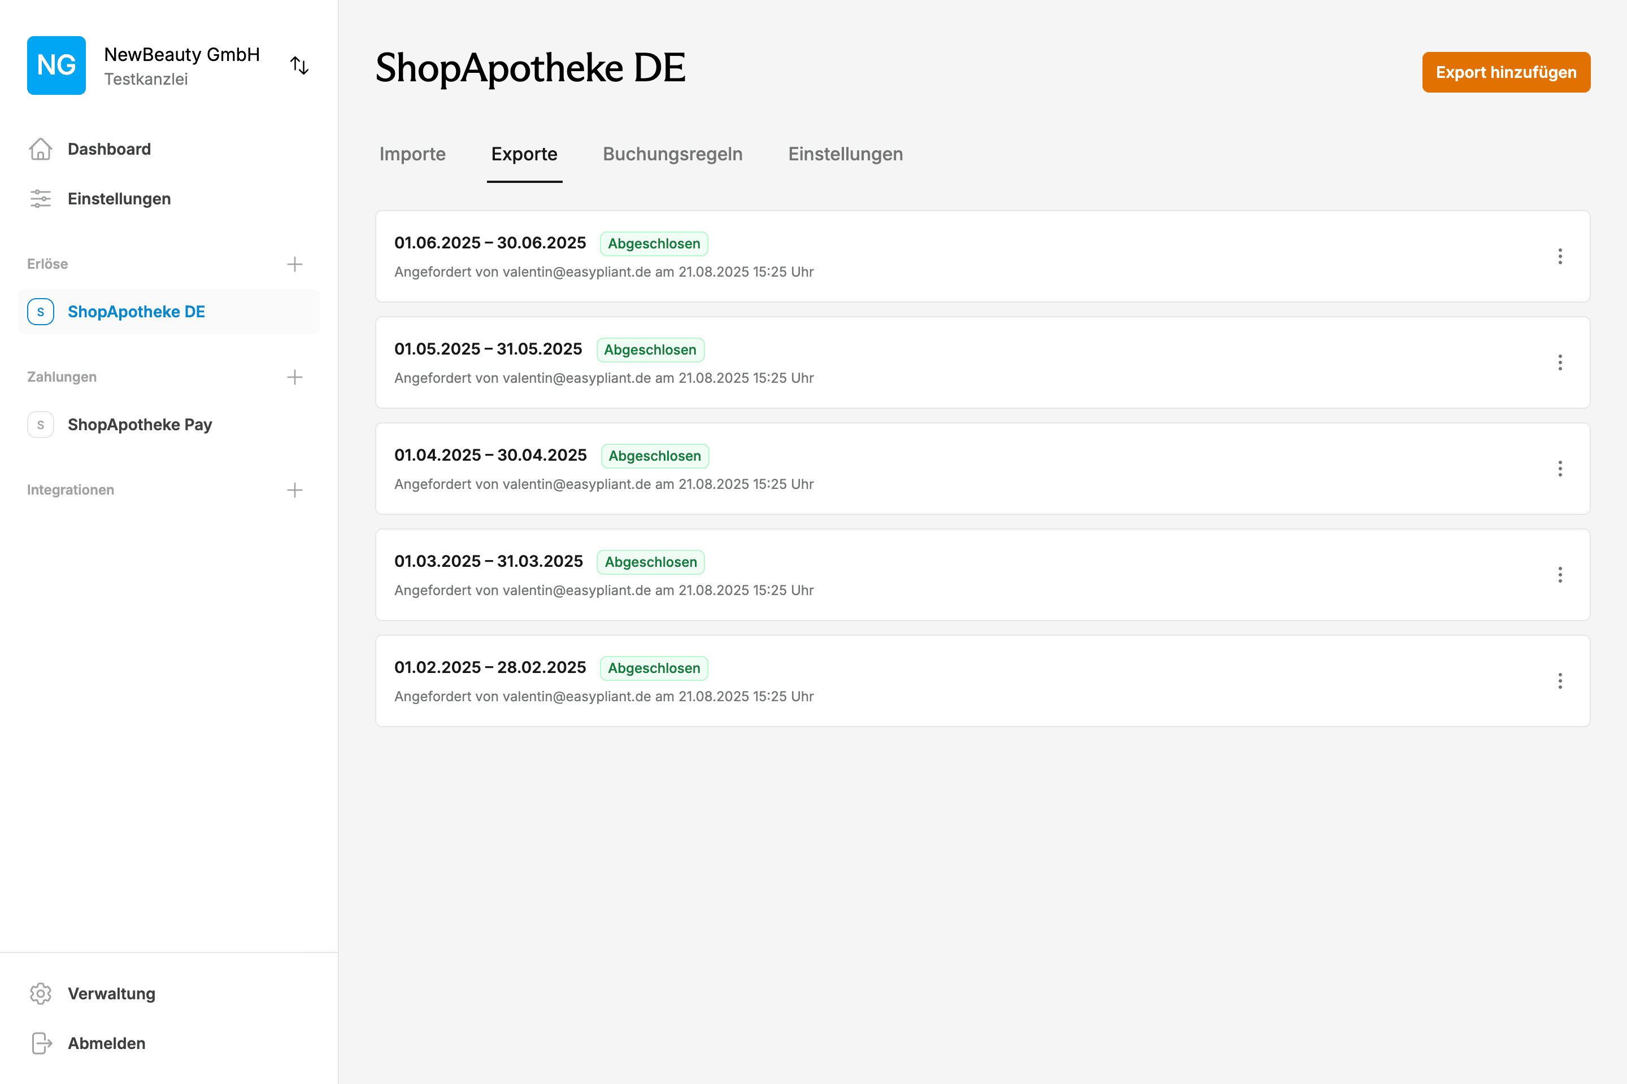Add a new Erlöse source via plus icon
This screenshot has height=1084, width=1627.
pos(295,264)
